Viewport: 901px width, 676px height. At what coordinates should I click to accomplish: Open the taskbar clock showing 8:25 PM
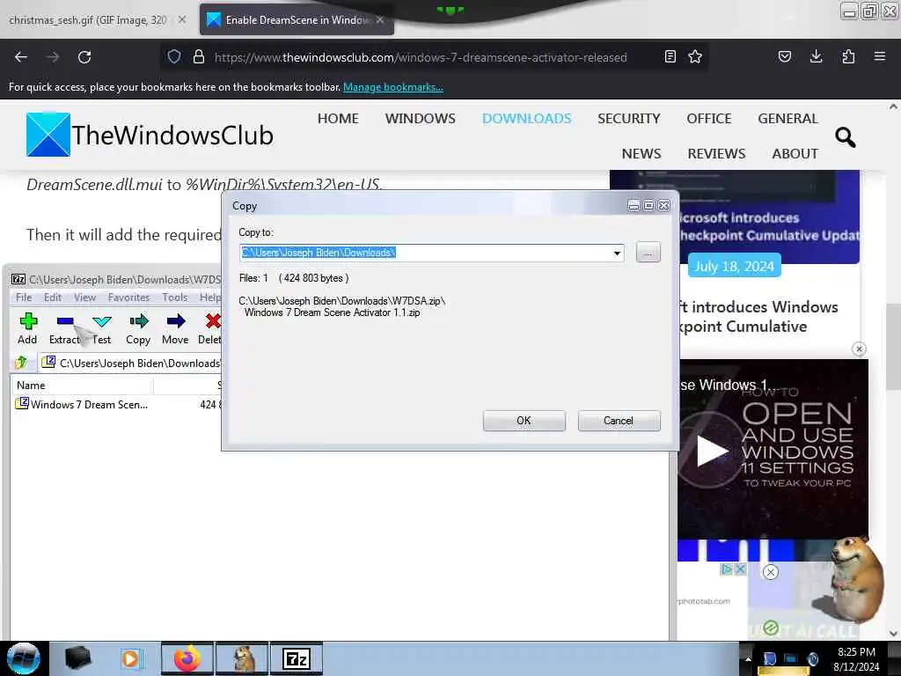click(856, 658)
